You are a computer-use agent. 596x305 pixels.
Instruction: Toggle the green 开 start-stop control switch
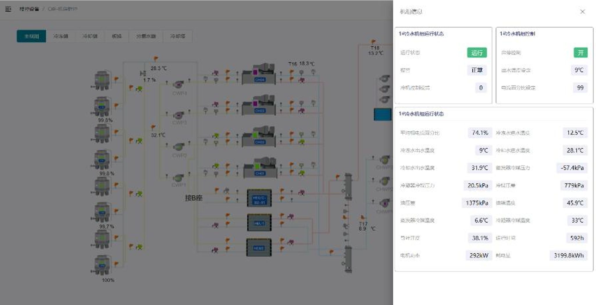coord(580,53)
